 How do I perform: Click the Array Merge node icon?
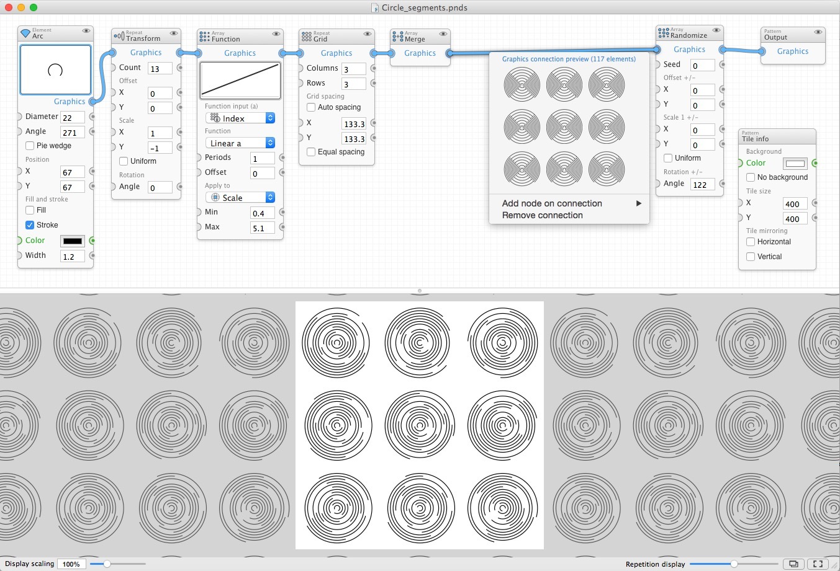(397, 37)
